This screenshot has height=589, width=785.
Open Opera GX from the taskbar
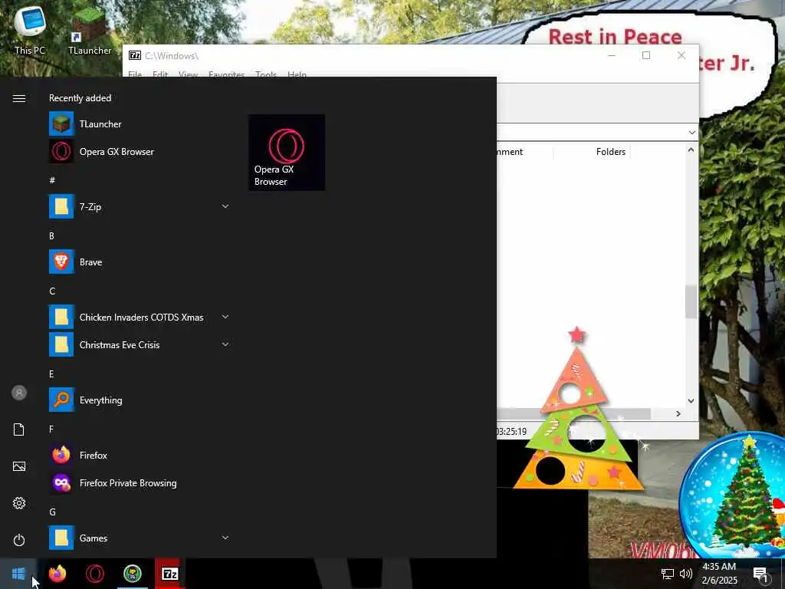94,574
